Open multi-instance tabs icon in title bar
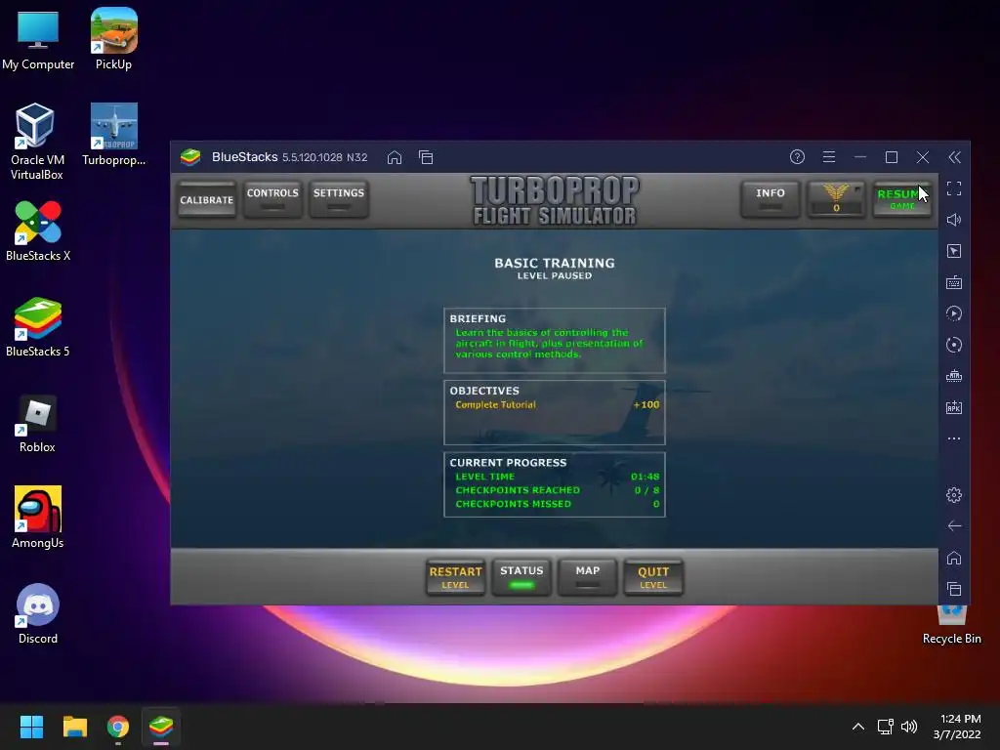The image size is (1000, 750). [x=426, y=157]
